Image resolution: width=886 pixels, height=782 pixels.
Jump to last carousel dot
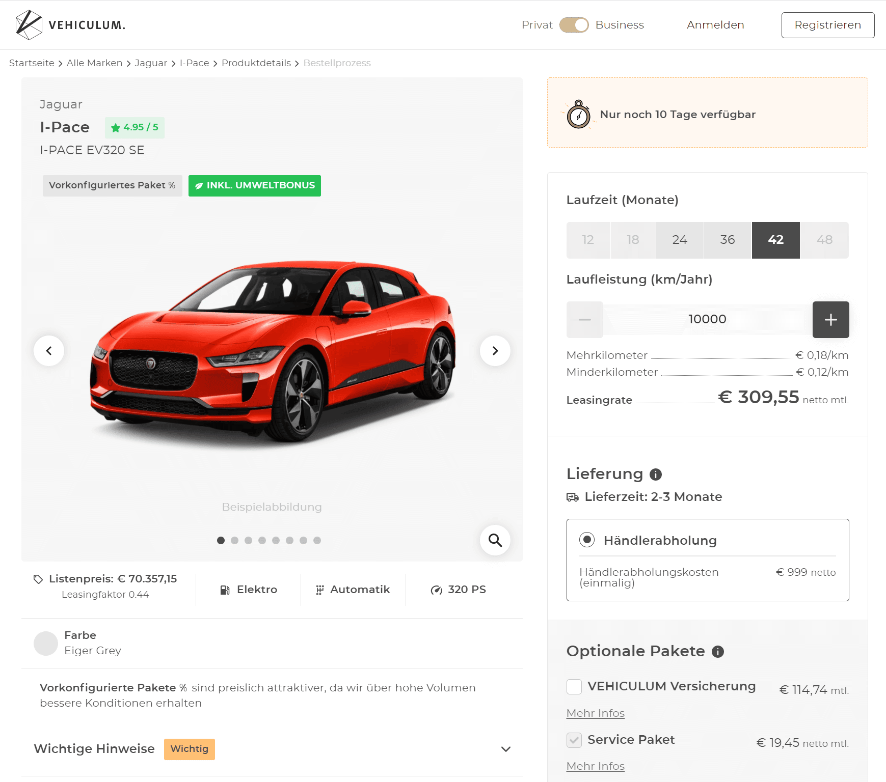[317, 540]
